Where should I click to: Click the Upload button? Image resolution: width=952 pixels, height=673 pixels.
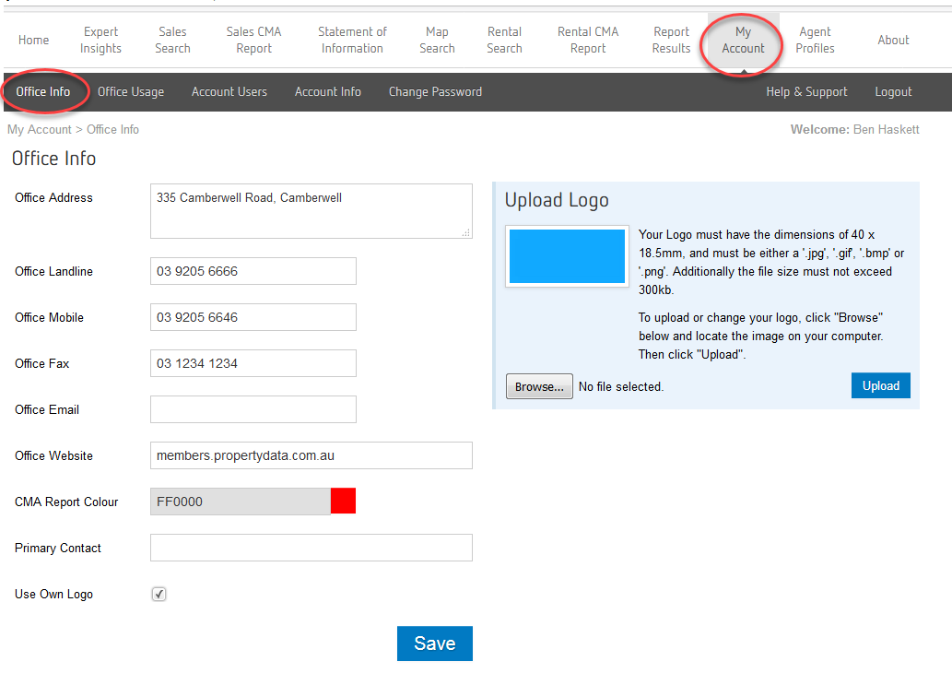(880, 385)
